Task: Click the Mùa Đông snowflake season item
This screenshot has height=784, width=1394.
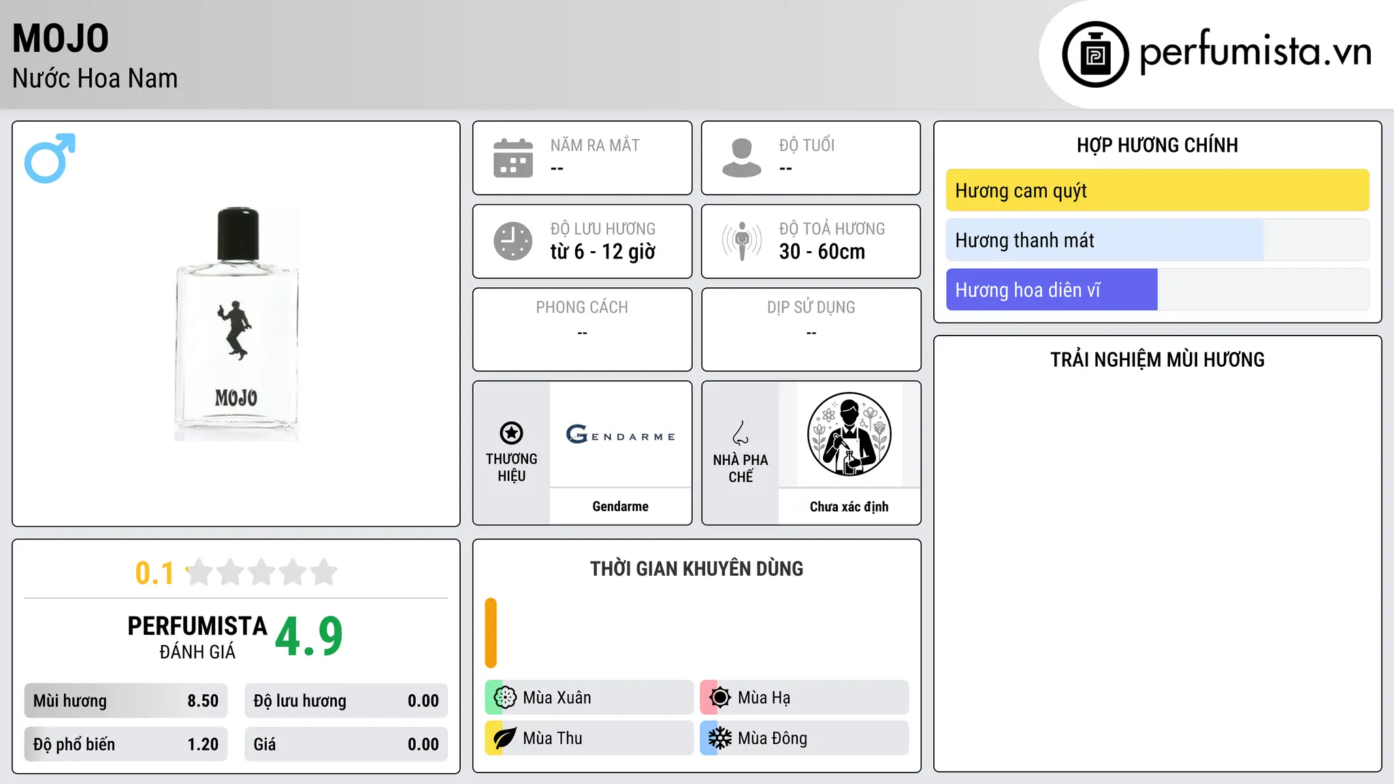Action: (x=805, y=738)
